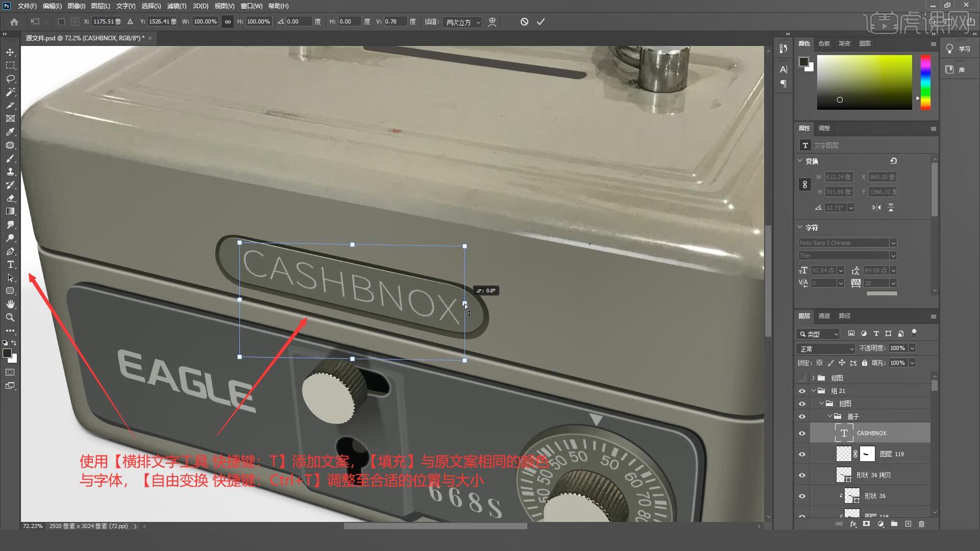
Task: Click the 学习 panel button
Action: click(x=959, y=48)
